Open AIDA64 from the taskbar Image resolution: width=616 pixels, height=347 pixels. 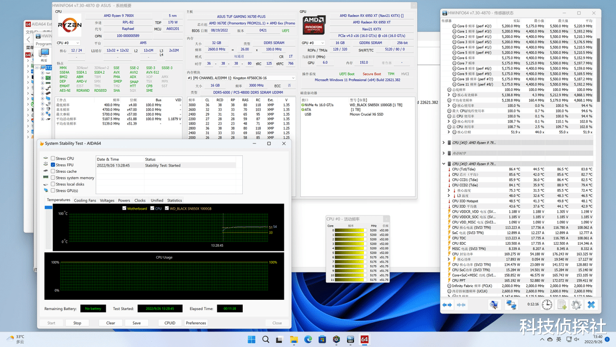point(364,339)
